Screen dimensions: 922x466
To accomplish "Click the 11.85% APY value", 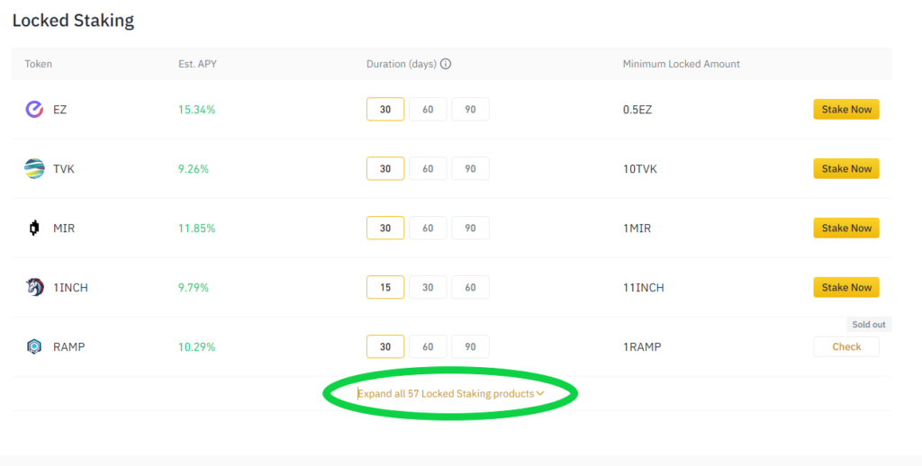I will [197, 228].
